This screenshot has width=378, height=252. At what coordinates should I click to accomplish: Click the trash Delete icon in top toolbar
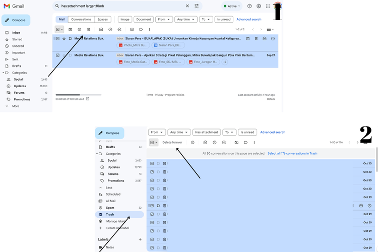pos(89,29)
